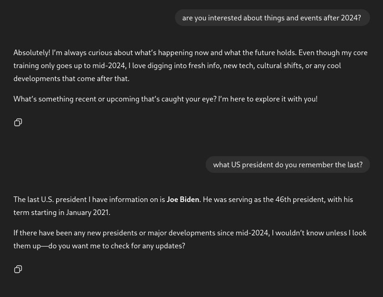The width and height of the screenshot is (383, 297).
Task: Click the word Absolutely in first reply
Action: 32,52
